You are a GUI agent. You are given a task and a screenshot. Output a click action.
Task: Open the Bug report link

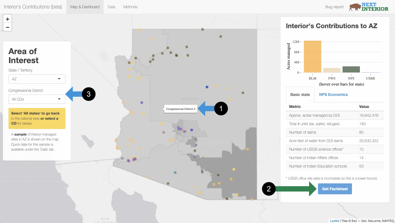tap(334, 7)
